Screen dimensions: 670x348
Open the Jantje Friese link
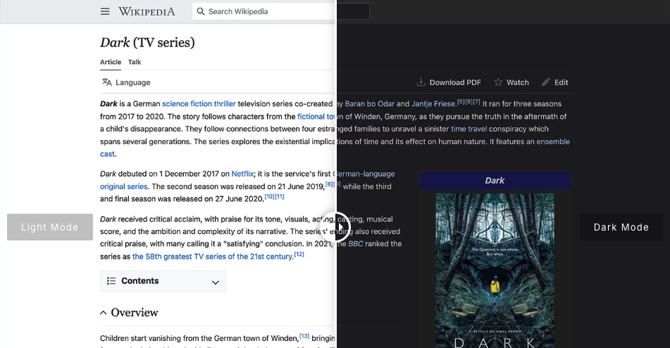tap(433, 103)
